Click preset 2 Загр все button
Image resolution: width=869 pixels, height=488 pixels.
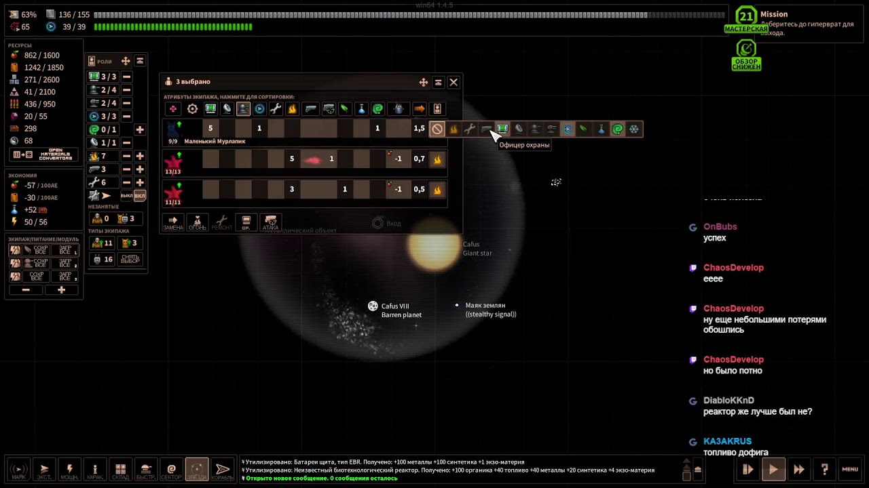click(x=65, y=263)
